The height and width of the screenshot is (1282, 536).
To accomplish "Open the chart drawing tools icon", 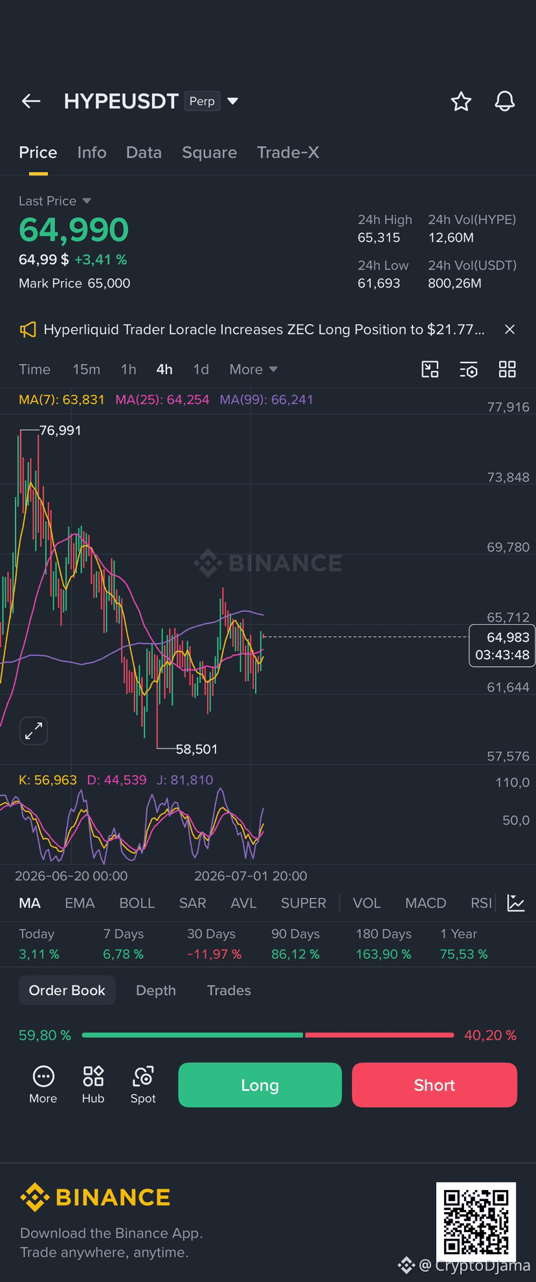I will point(430,369).
